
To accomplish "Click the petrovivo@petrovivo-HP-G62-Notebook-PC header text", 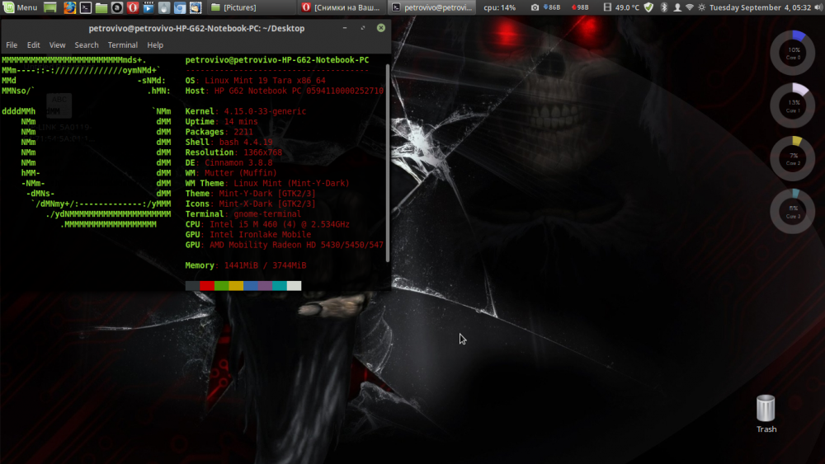I will click(x=276, y=60).
